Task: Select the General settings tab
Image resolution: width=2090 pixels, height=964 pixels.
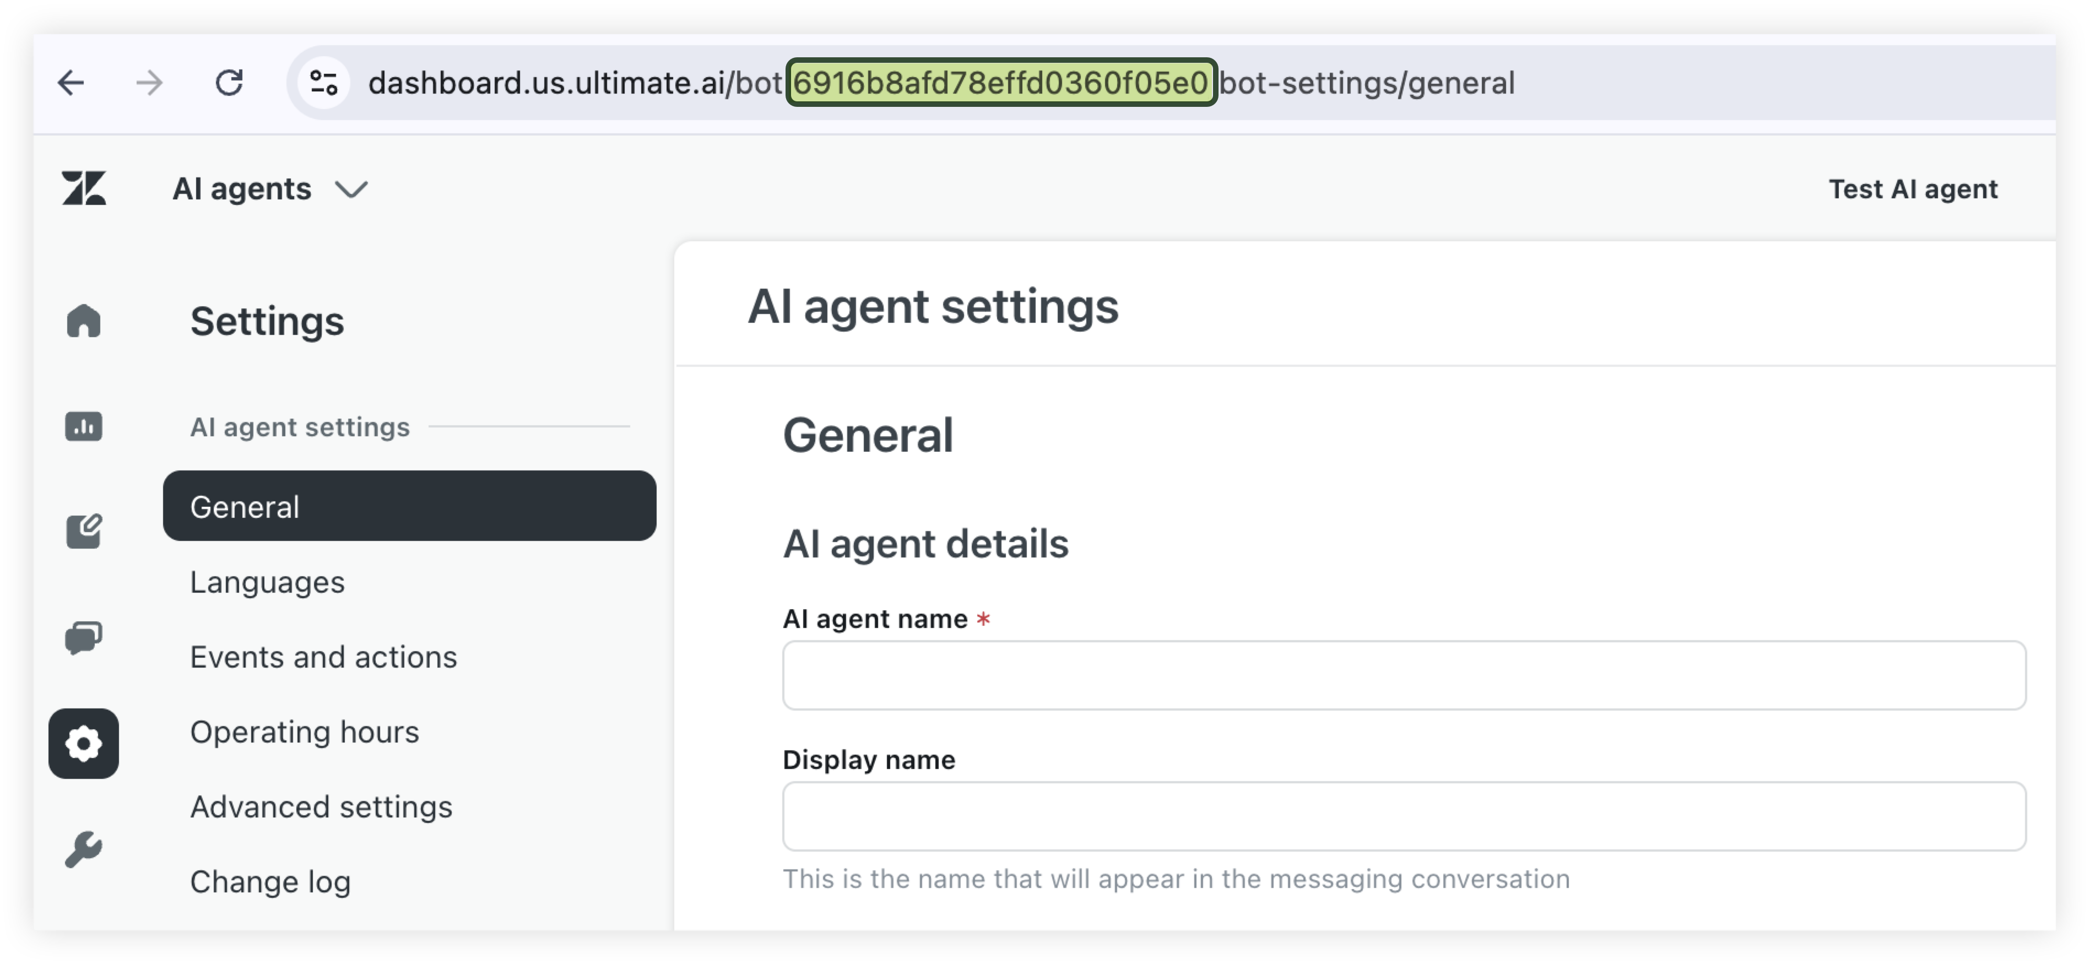Action: click(x=244, y=506)
